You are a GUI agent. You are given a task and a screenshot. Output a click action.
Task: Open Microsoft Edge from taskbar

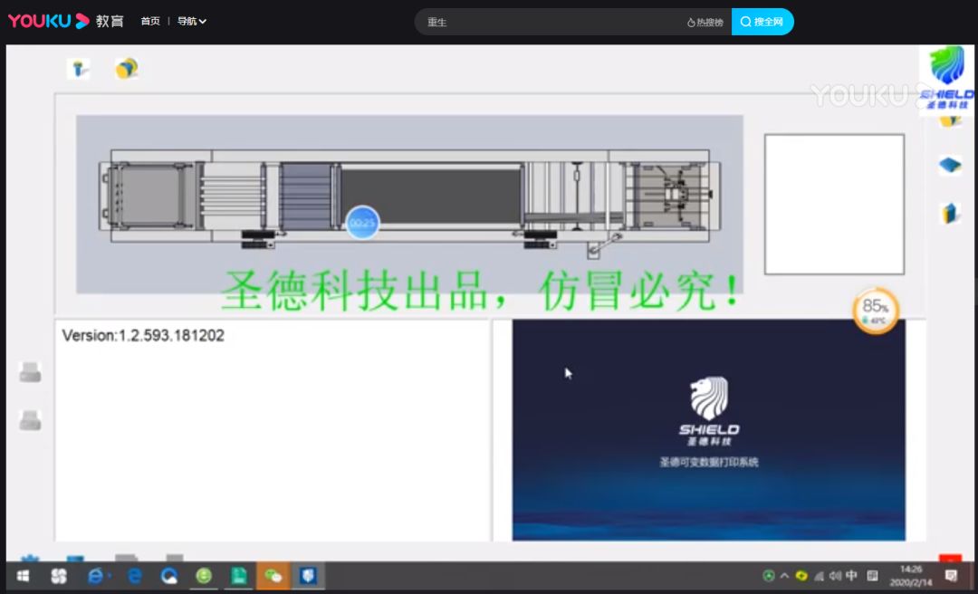[x=134, y=576]
